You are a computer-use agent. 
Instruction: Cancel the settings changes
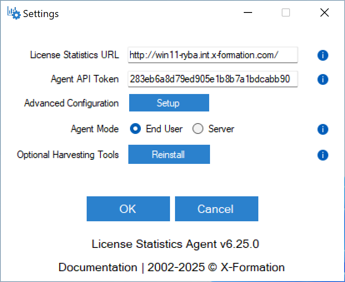217,209
